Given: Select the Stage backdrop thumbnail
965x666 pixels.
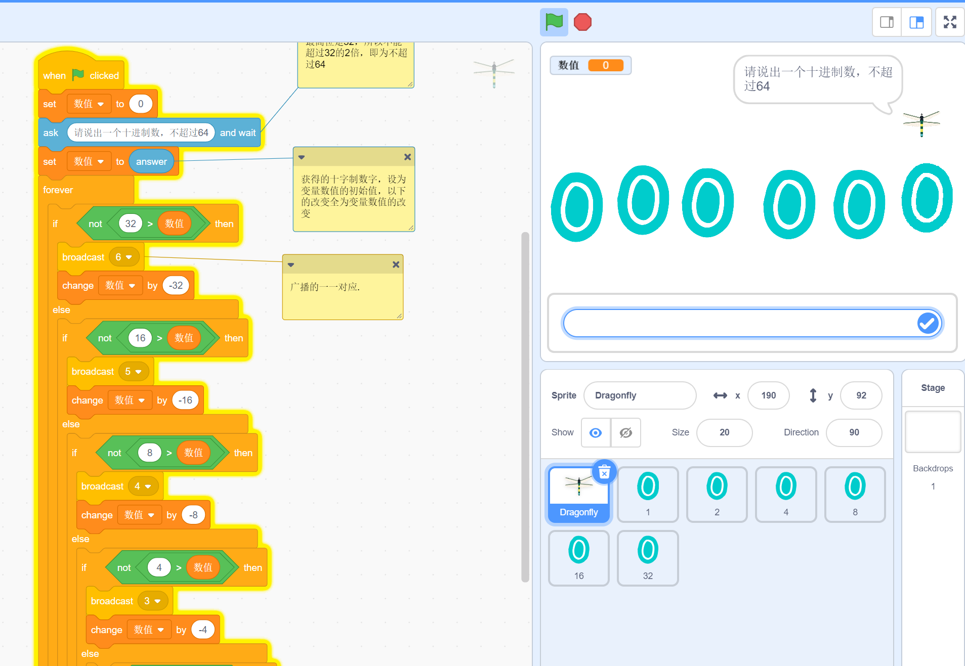Looking at the screenshot, I should click(x=933, y=432).
